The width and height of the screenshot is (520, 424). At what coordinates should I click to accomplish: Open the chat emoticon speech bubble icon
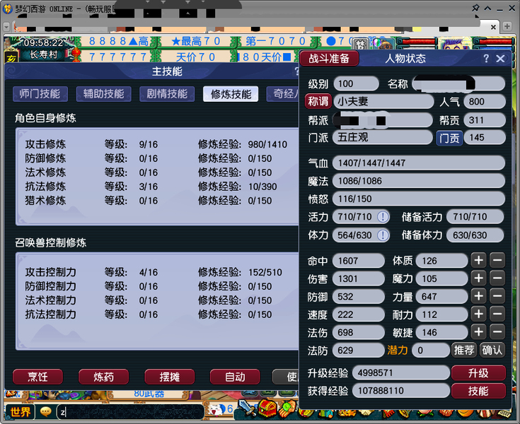pos(46,412)
